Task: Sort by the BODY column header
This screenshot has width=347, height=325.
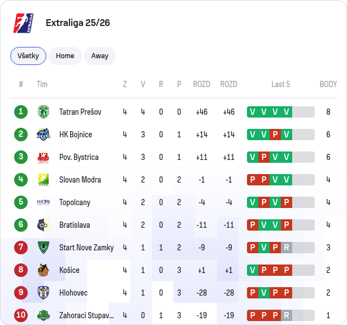Action: pyautogui.click(x=328, y=84)
